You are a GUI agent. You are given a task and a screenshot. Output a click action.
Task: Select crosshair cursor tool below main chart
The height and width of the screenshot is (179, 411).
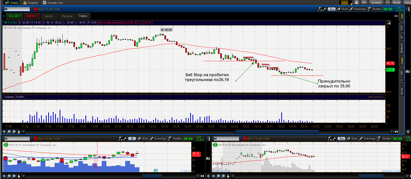click(4, 132)
